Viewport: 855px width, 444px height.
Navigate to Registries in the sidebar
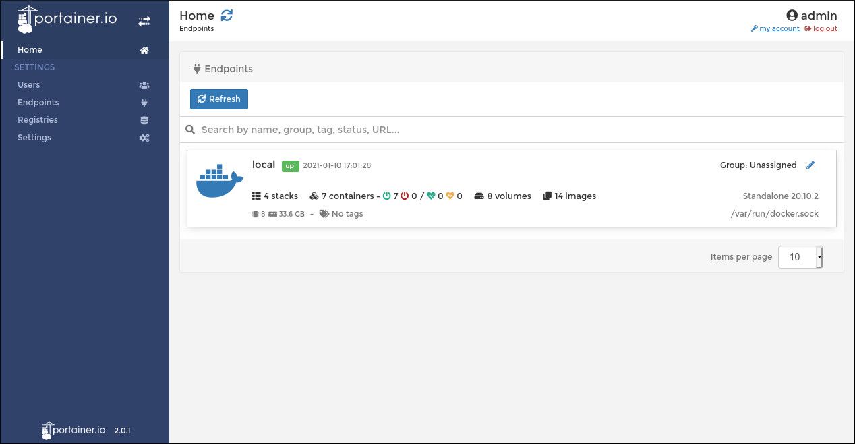point(37,119)
